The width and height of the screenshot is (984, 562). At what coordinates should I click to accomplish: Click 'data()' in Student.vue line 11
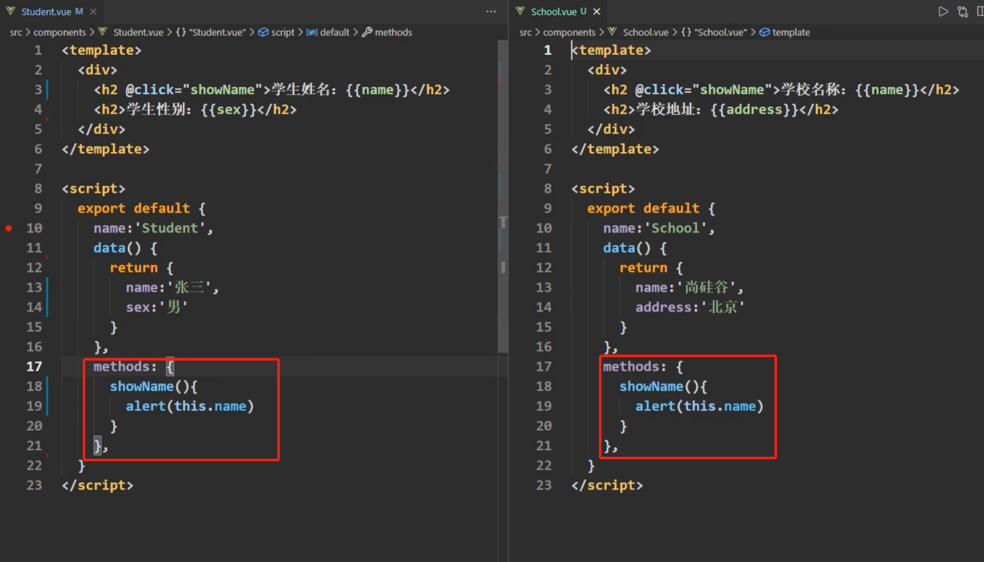tap(117, 248)
